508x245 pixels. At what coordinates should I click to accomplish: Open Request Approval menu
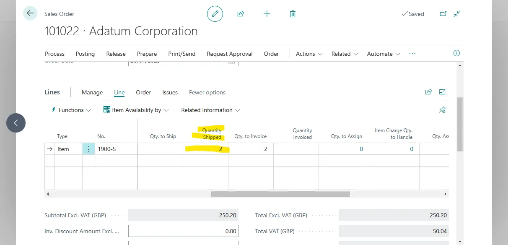click(230, 54)
